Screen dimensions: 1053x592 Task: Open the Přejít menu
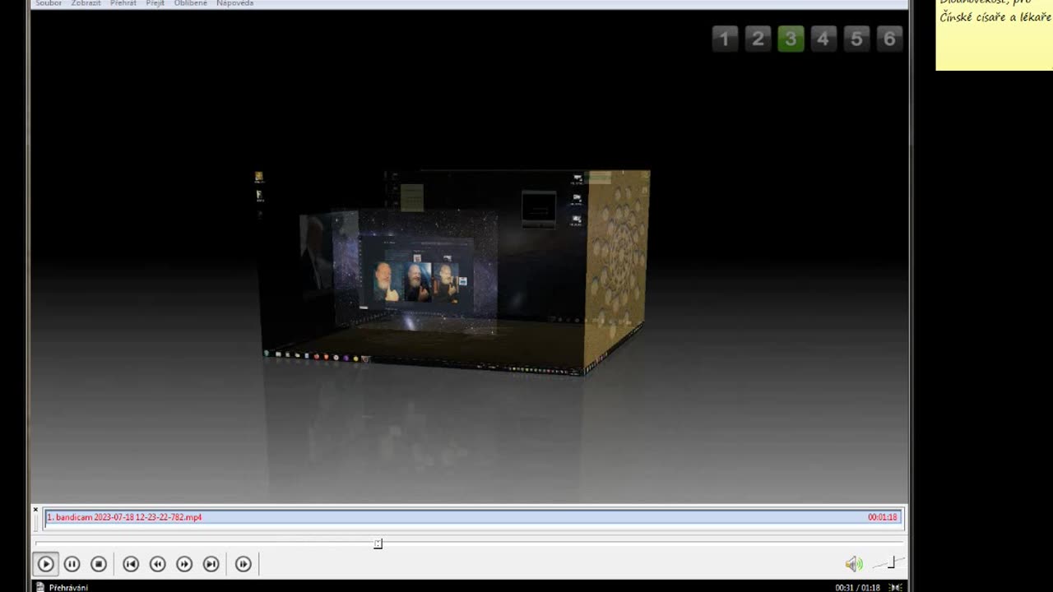pyautogui.click(x=155, y=3)
